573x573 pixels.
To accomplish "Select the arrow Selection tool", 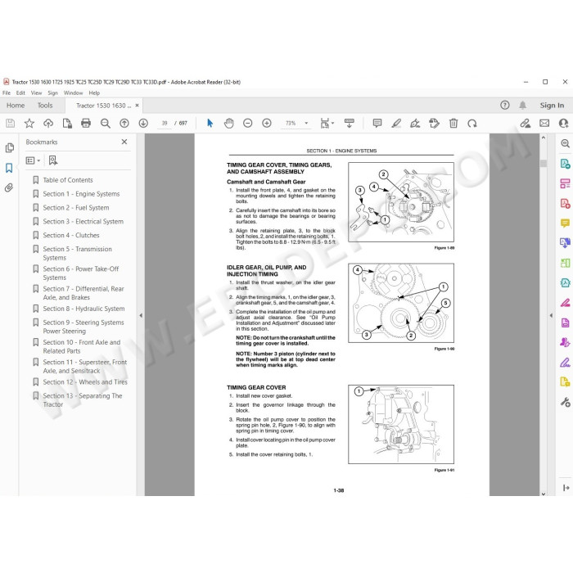I will tap(210, 124).
